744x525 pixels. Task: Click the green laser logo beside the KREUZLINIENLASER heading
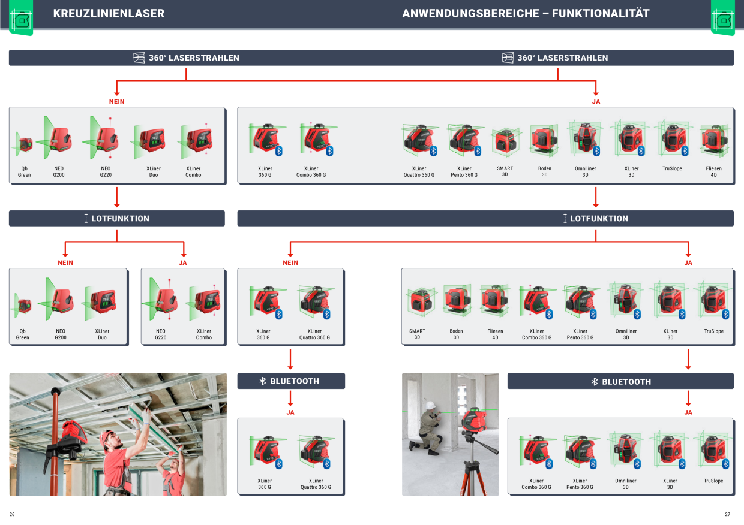pos(22,18)
